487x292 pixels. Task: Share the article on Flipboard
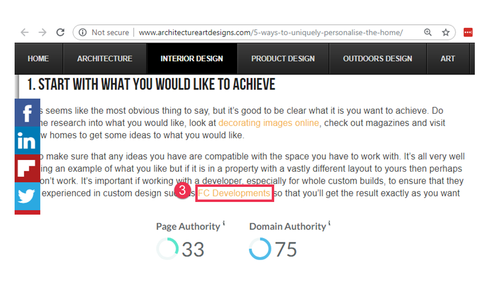27,168
